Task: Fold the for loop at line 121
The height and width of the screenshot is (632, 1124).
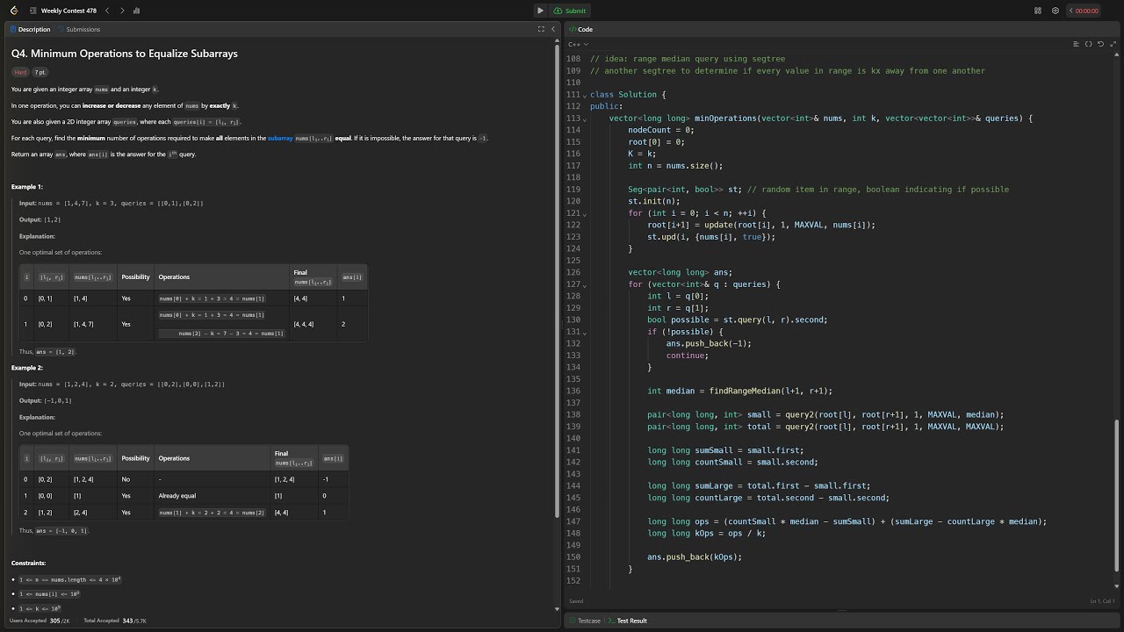Action: coord(585,213)
